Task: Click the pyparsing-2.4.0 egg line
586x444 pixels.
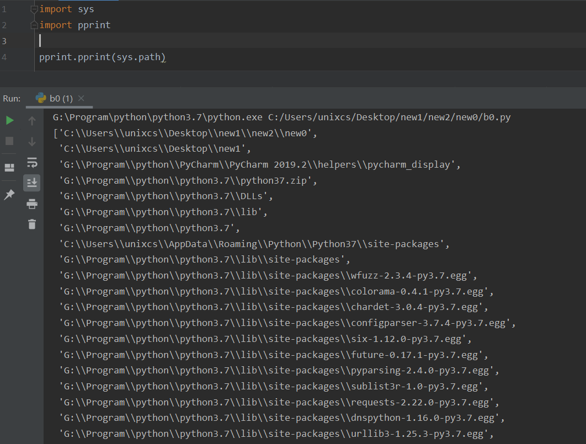Action: click(279, 371)
